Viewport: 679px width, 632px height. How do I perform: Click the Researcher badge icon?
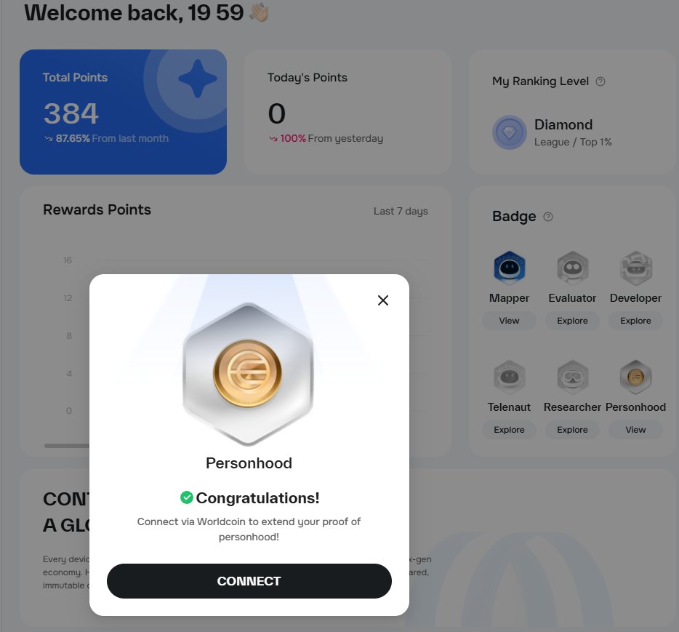point(572,377)
